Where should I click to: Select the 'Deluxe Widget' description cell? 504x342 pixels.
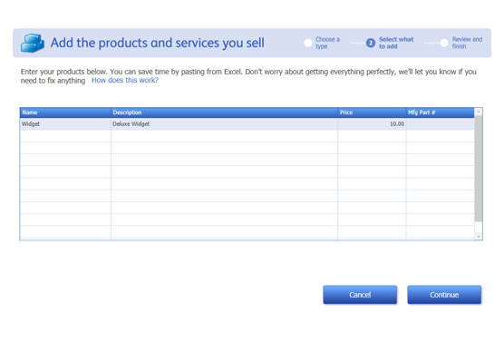pyautogui.click(x=225, y=124)
